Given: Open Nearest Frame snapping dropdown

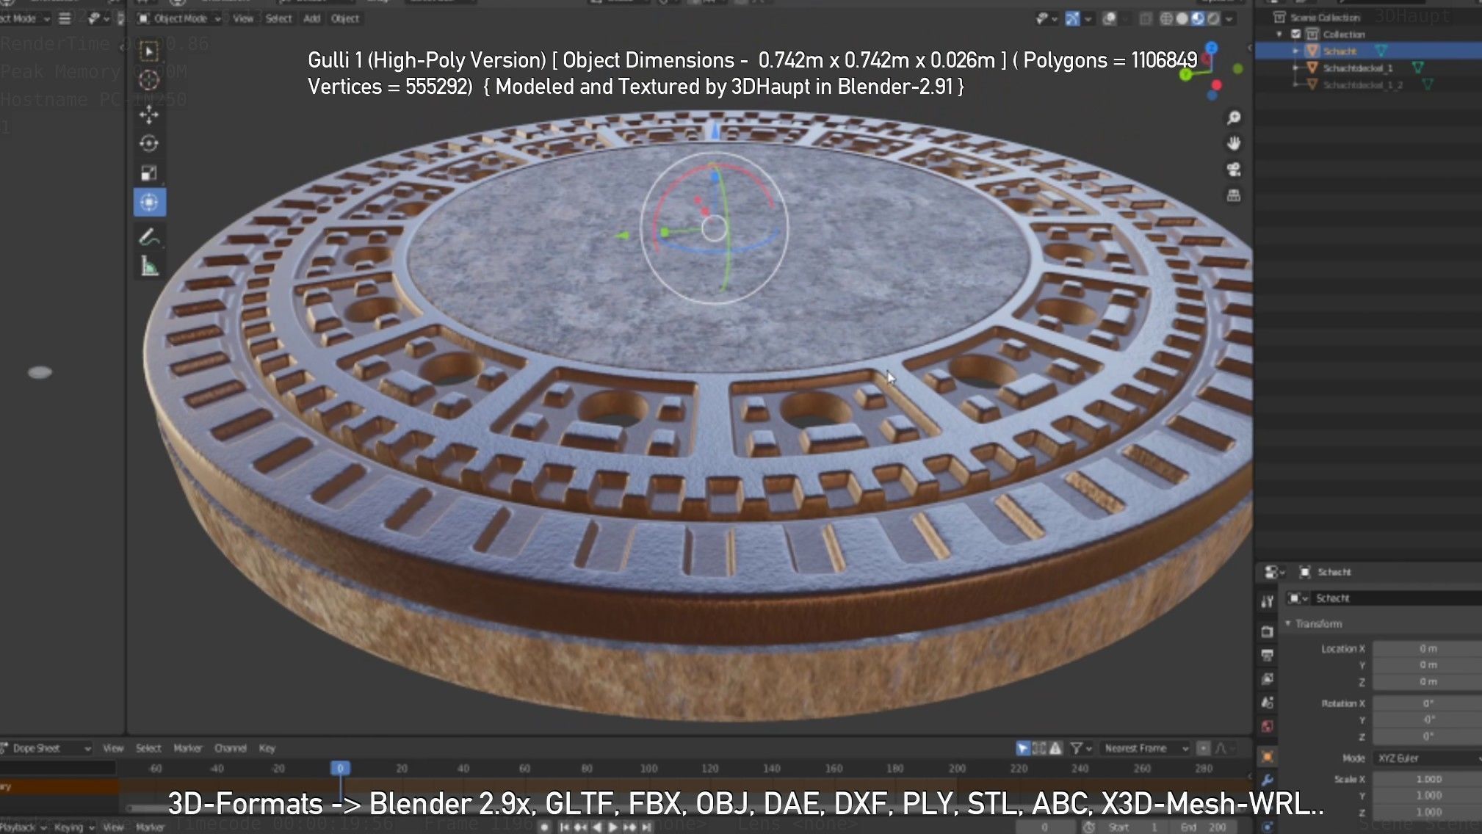Looking at the screenshot, I should tap(1146, 748).
